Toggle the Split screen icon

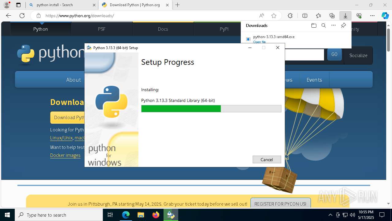pyautogui.click(x=305, y=16)
